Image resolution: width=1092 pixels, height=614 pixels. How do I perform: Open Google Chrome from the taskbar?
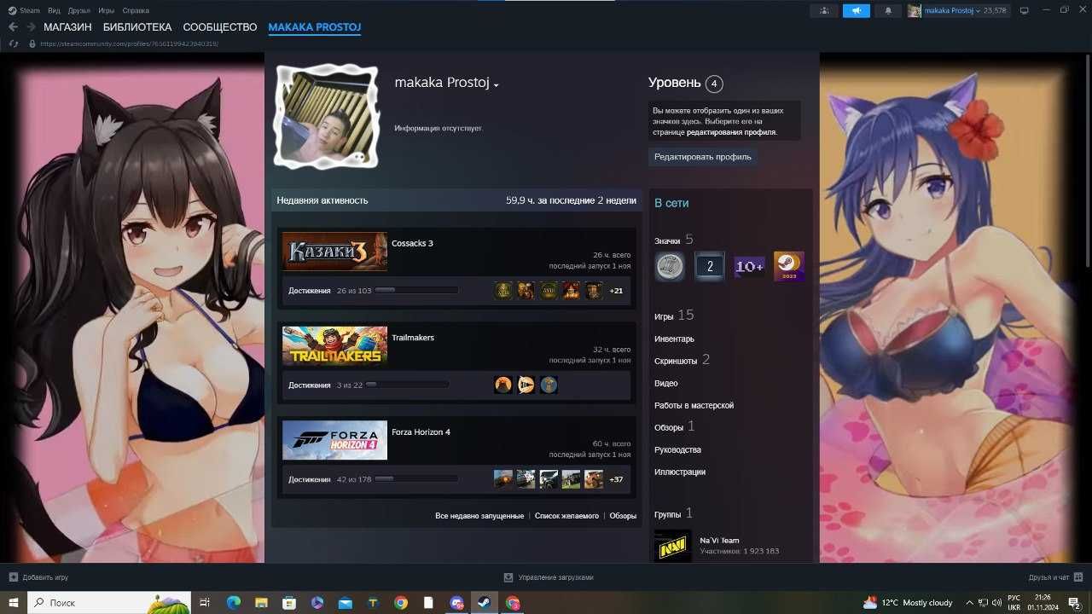[x=401, y=603]
